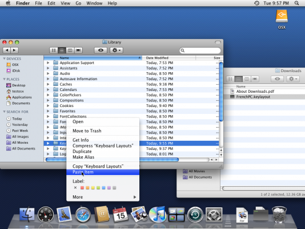The height and width of the screenshot is (229, 305).
Task: Choose Paste Item from context menu
Action: (103, 172)
